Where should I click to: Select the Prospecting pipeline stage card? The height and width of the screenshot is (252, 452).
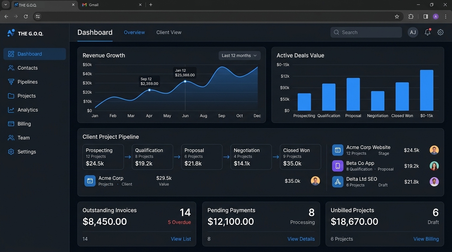point(103,157)
